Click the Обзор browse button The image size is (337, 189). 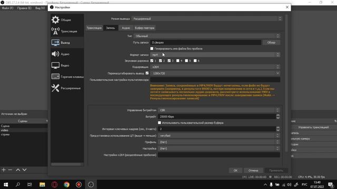(271, 43)
